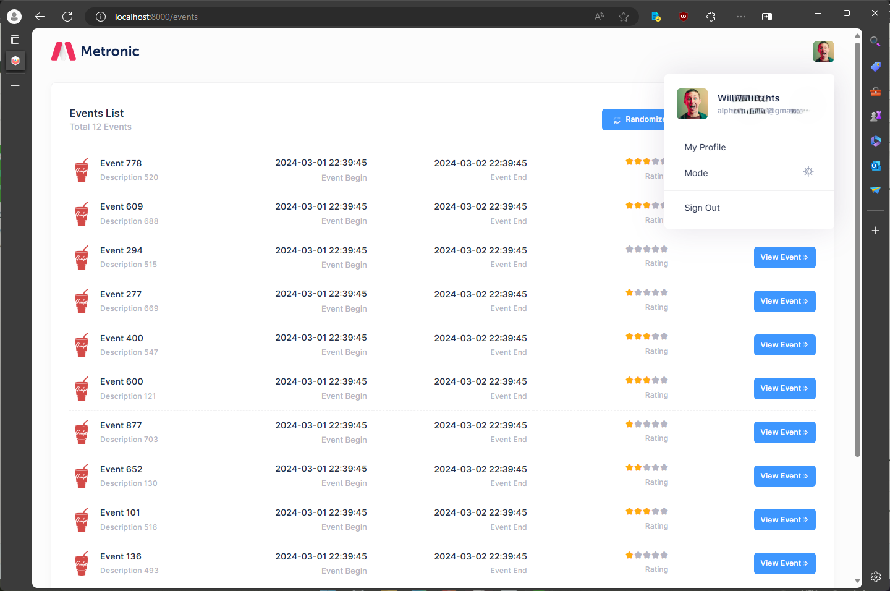Click the Event 294 cup icon
This screenshot has height=591, width=890.
click(82, 258)
